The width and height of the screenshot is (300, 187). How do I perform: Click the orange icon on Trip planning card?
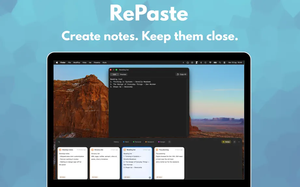[157, 150]
